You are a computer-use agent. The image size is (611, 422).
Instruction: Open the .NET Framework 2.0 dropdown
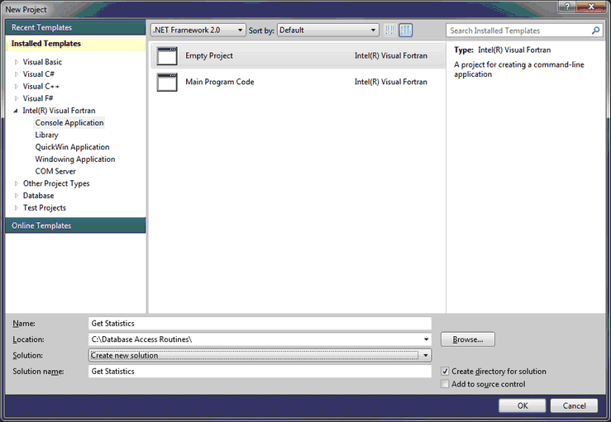tap(198, 30)
